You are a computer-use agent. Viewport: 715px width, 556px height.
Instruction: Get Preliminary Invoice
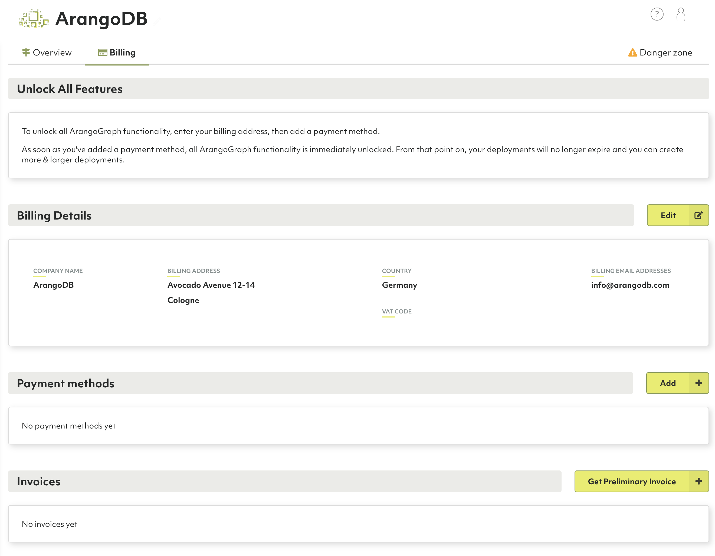641,481
